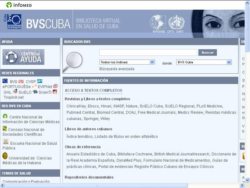This screenshot has width=250, height=188.
Task: Open the ScienTI link
Action: pyautogui.click(x=45, y=92)
